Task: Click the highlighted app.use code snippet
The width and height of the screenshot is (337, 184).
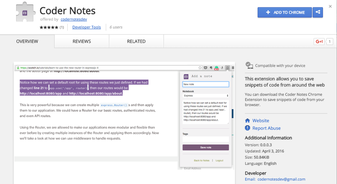Action: [x=69, y=88]
